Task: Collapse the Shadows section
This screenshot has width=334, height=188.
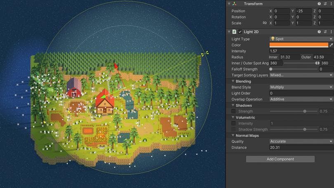Action: click(233, 105)
